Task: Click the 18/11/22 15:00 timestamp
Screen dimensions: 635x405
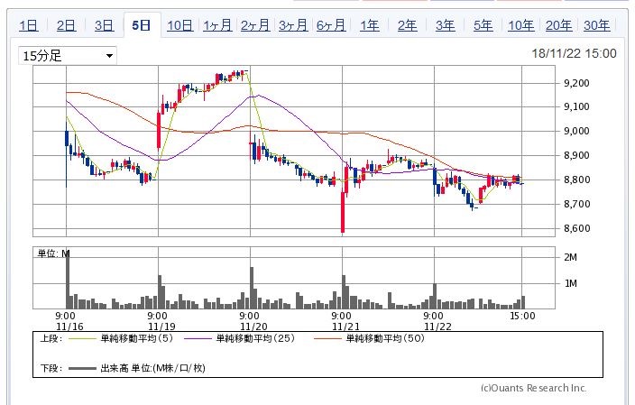Action: [574, 53]
